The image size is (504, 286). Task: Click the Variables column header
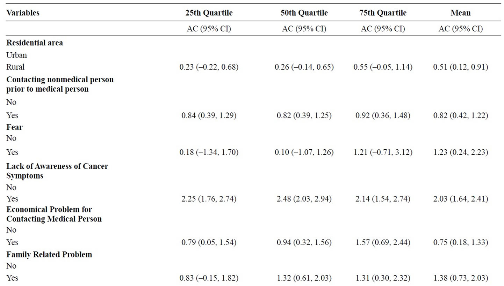click(23, 13)
